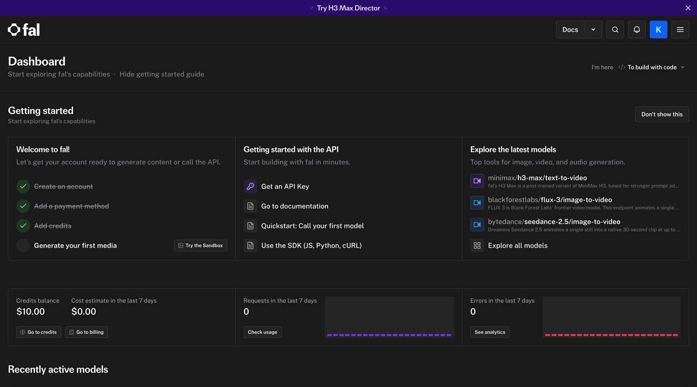The height and width of the screenshot is (387, 697).
Task: Click the fal logo
Action: click(24, 30)
